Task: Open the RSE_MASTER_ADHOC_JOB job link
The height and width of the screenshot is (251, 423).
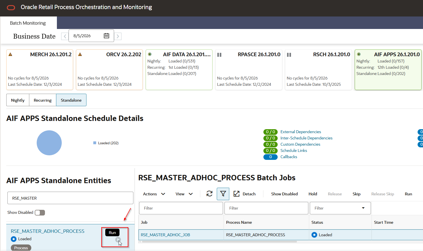Action: coord(165,235)
